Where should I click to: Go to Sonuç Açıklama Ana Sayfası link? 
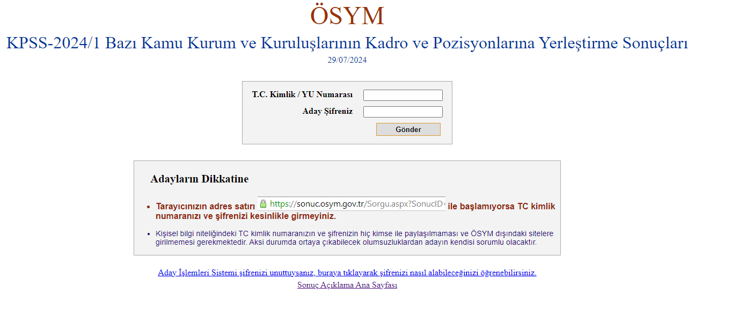tap(347, 285)
